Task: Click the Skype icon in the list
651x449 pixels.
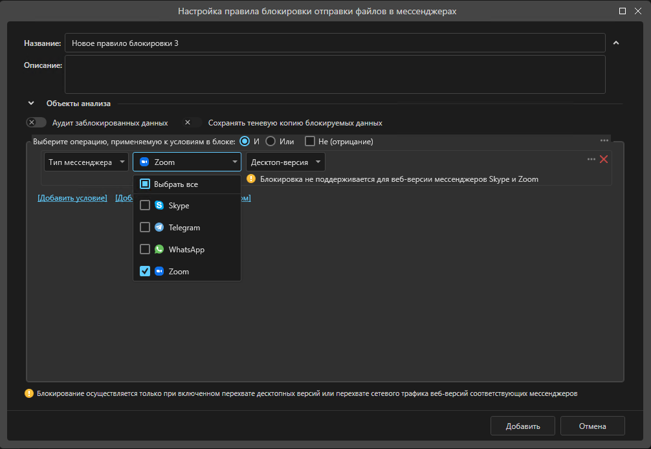Action: click(159, 205)
